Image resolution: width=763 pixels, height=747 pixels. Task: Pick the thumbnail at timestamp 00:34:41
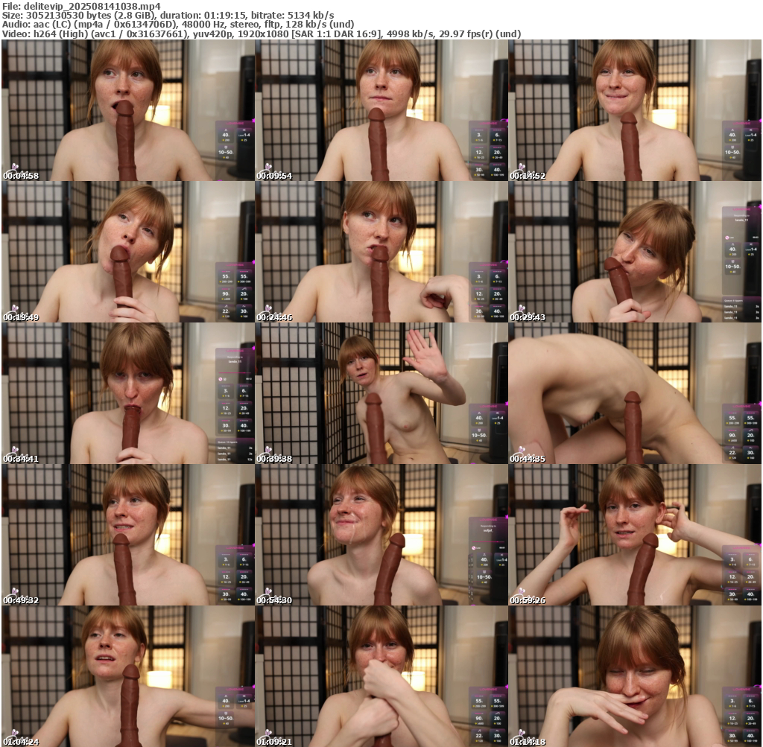coord(127,393)
